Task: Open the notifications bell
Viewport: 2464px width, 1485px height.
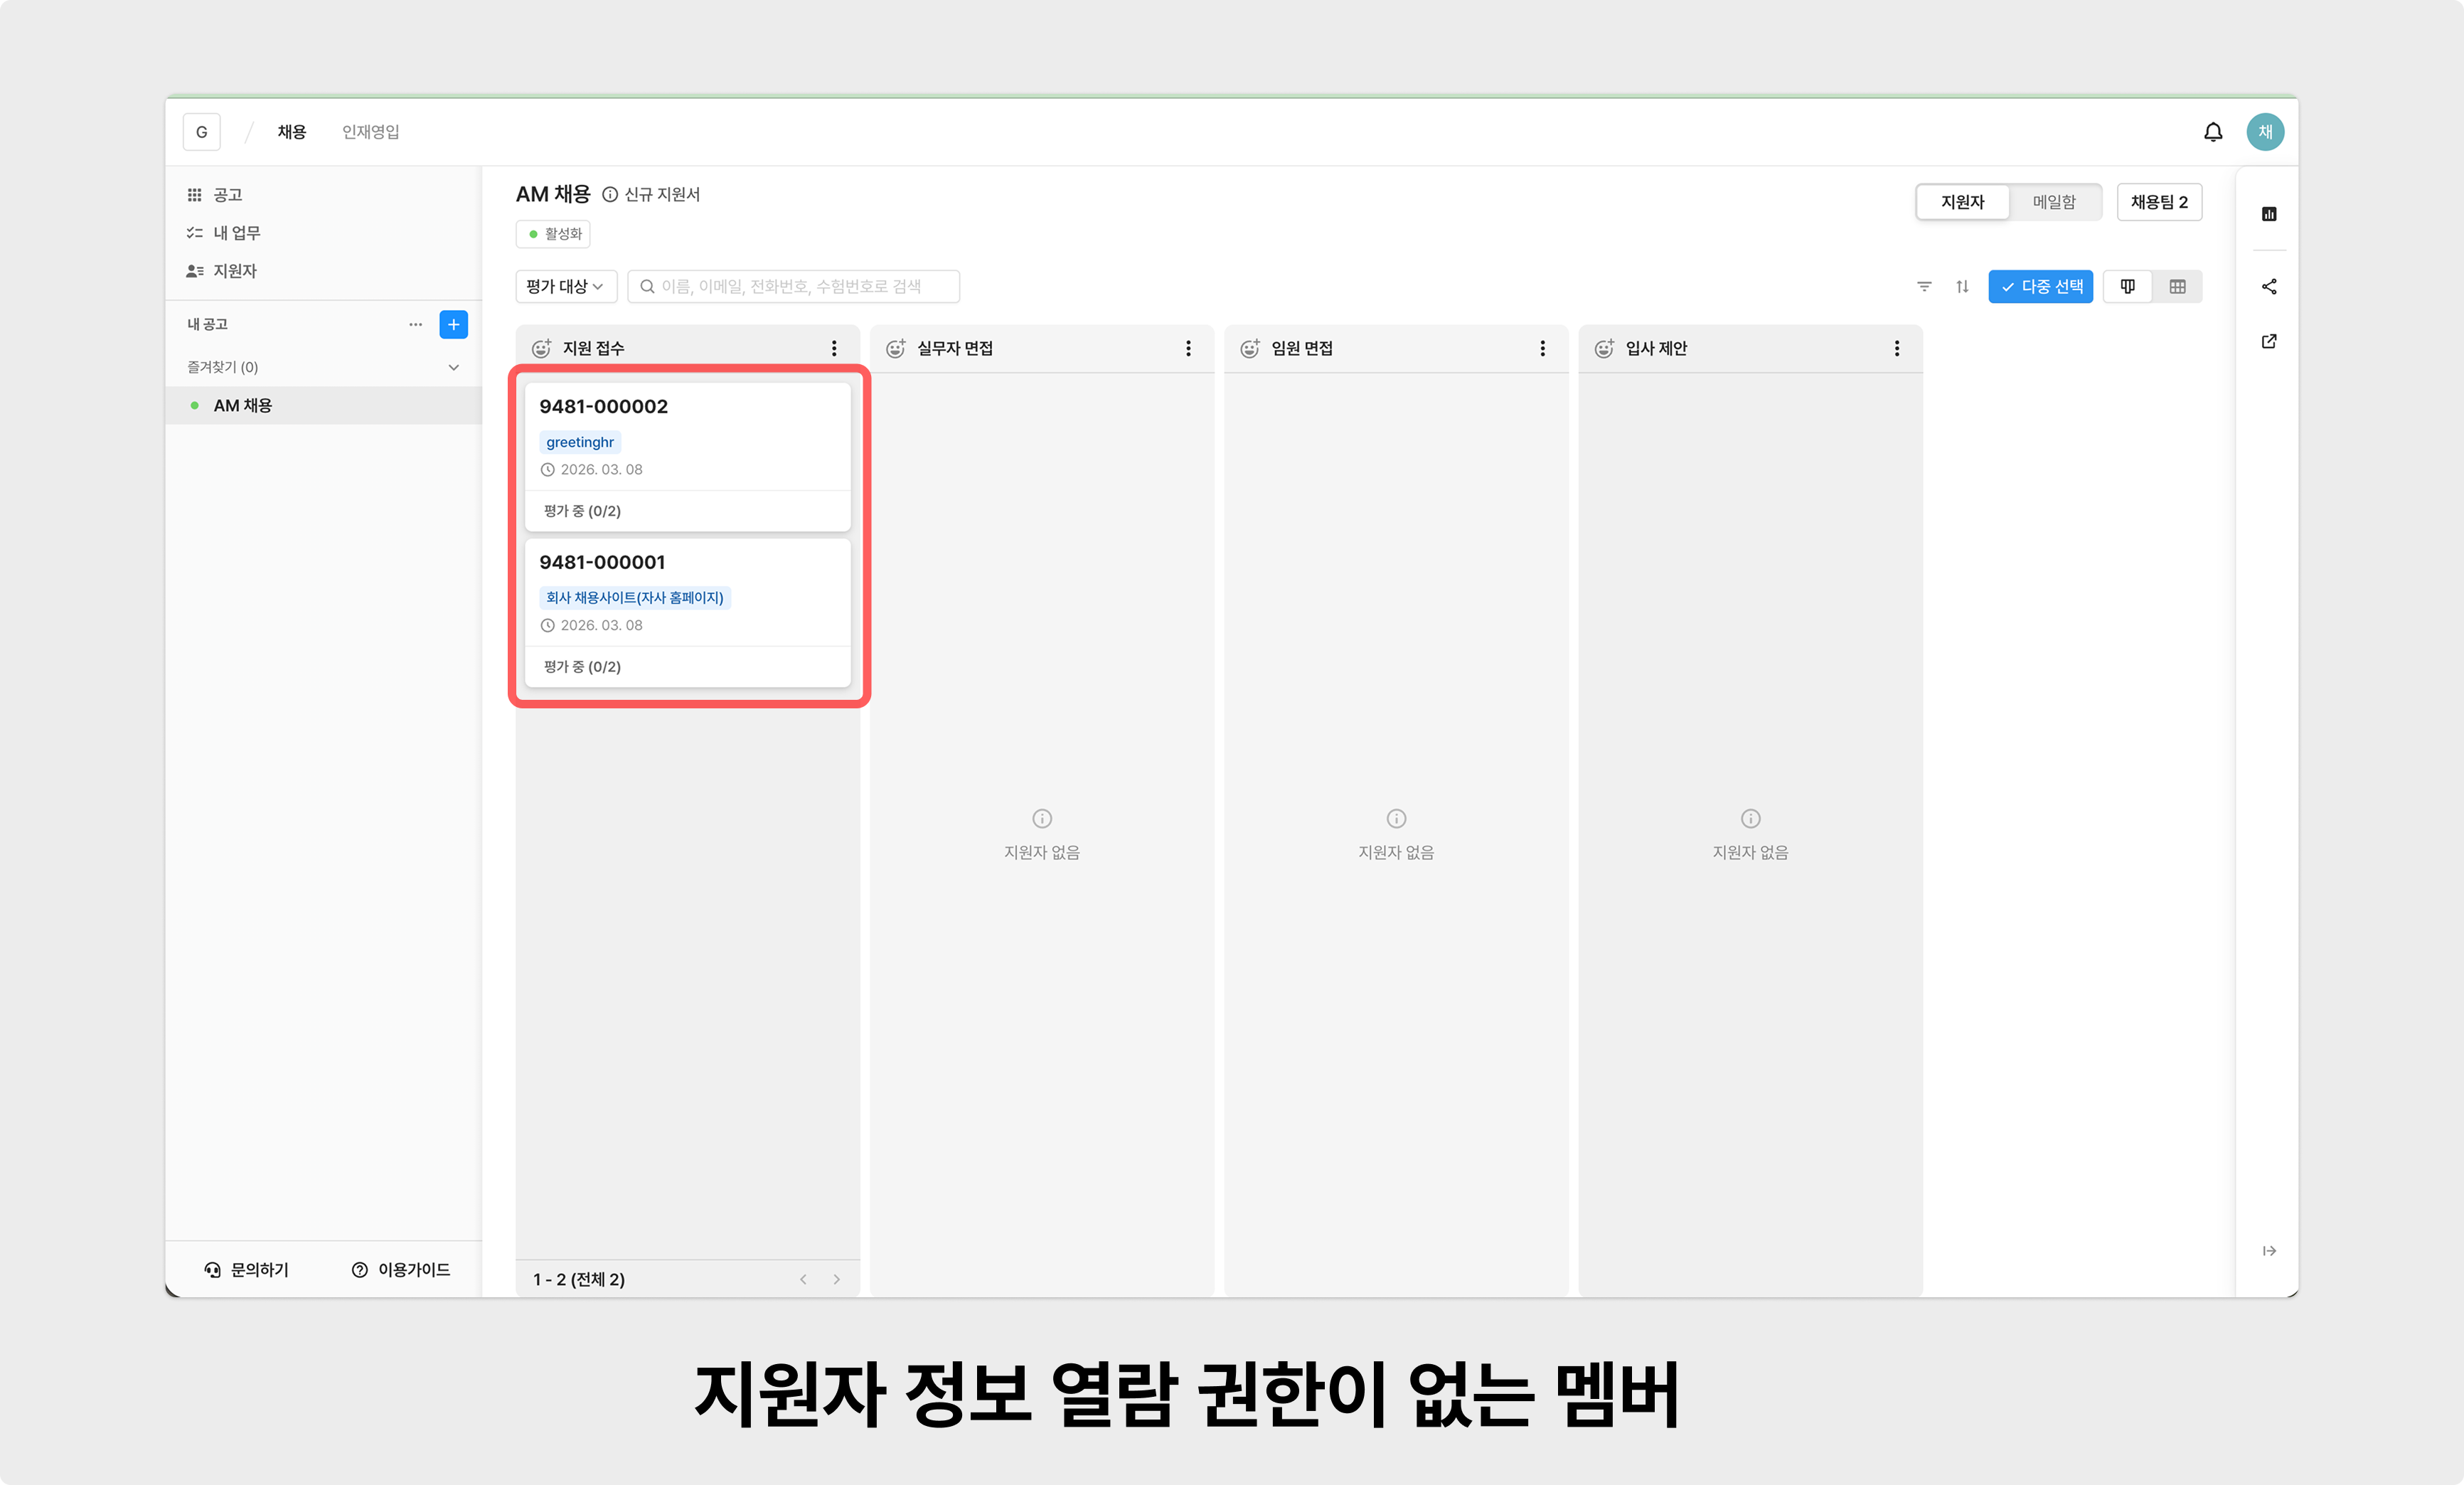Action: (2212, 132)
